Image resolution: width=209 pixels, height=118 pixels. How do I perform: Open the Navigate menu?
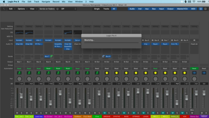(46, 2)
